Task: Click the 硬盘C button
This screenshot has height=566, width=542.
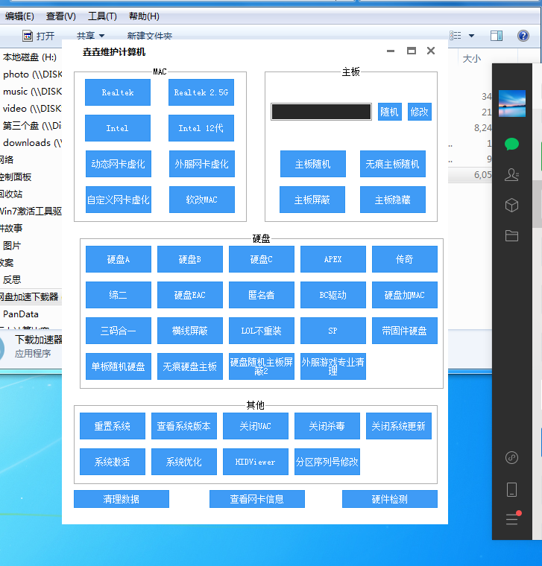Action: pos(262,259)
